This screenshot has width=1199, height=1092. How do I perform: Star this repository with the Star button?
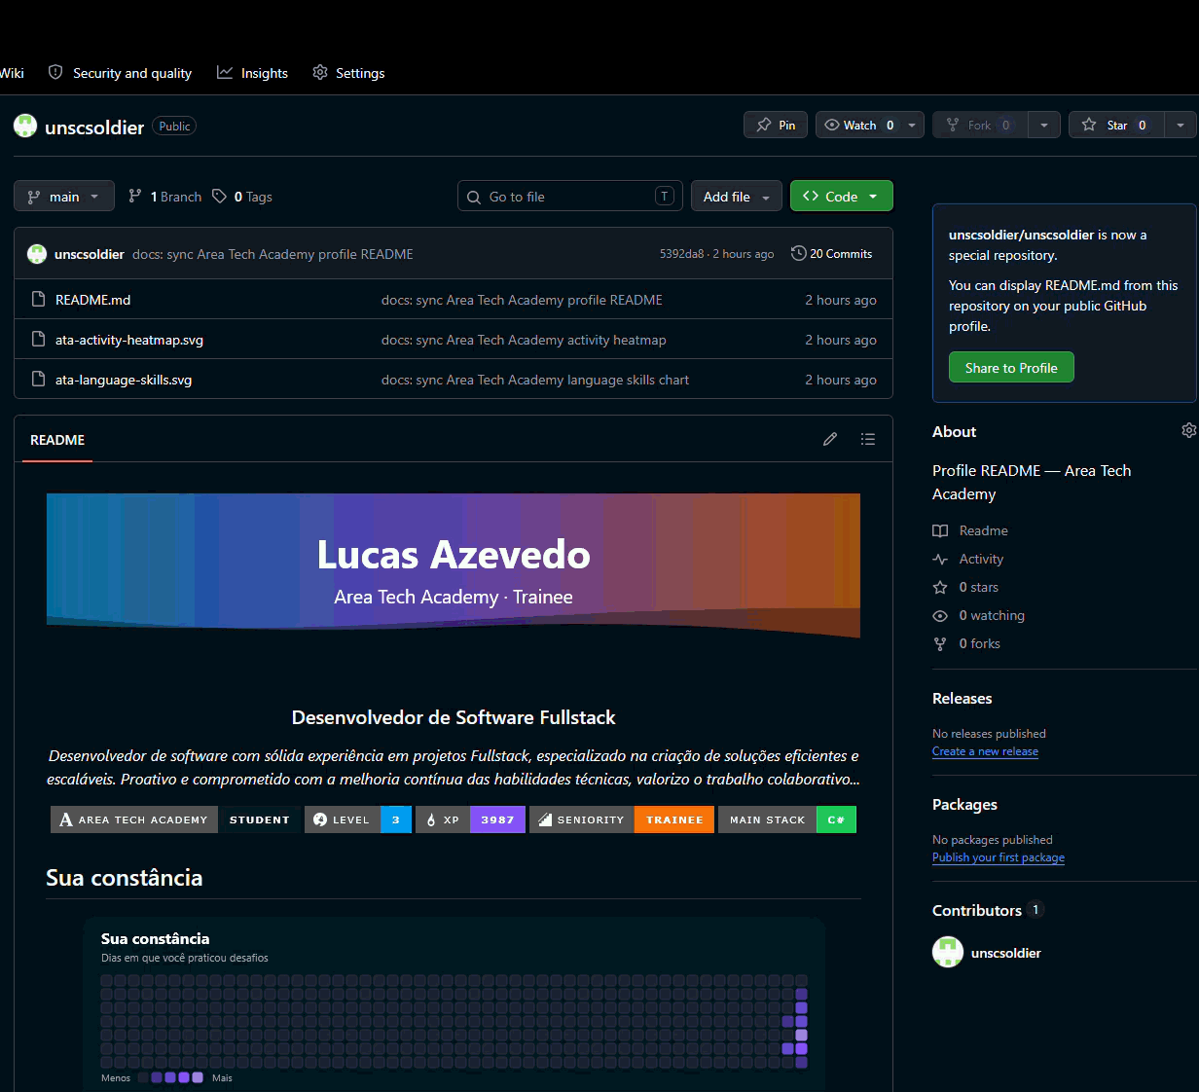click(1116, 125)
